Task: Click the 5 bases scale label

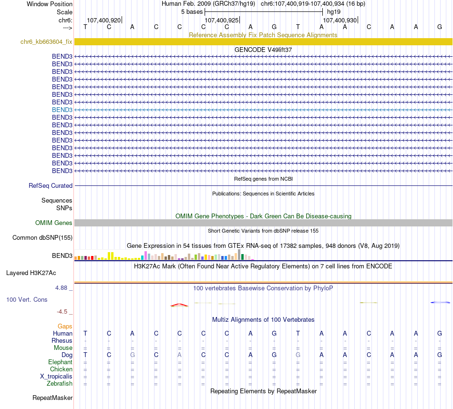Action: click(192, 12)
